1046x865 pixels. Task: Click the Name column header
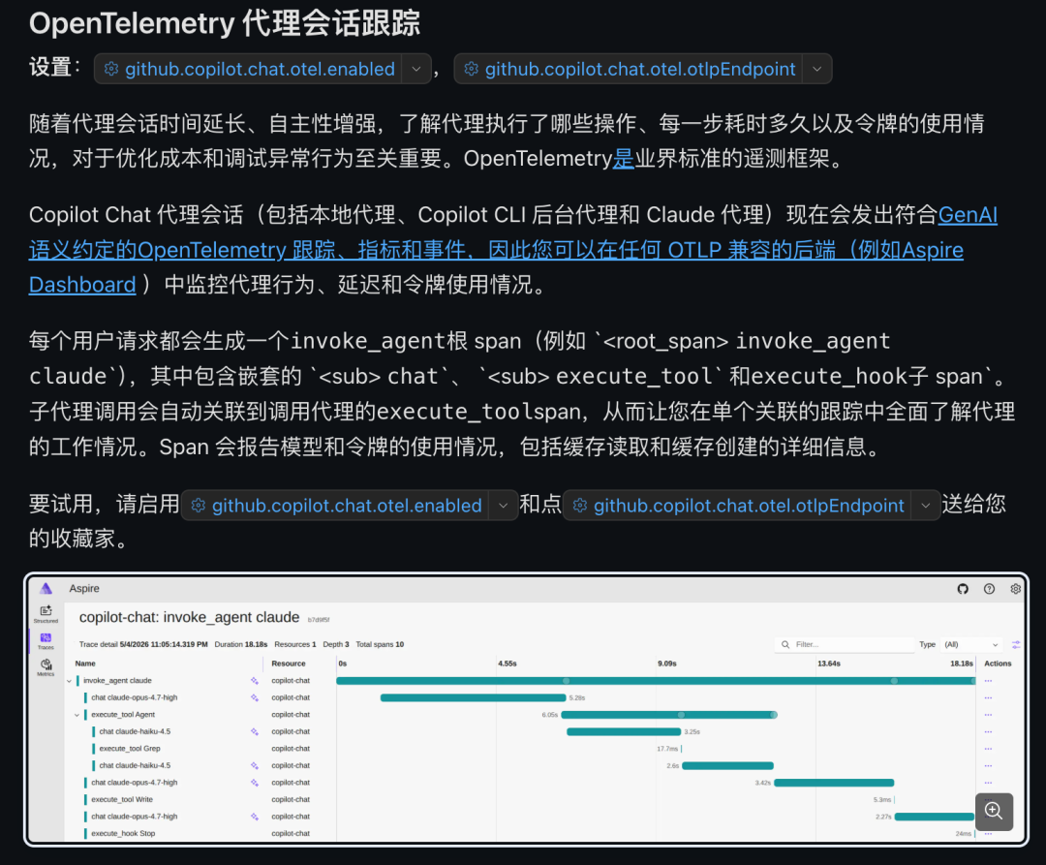click(x=85, y=664)
